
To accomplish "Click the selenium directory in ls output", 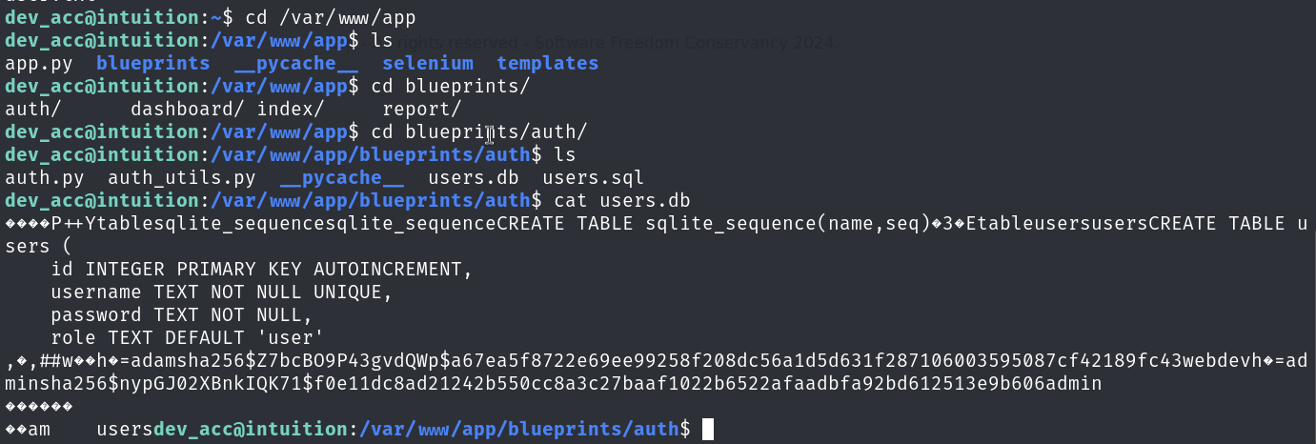I will 427,64.
